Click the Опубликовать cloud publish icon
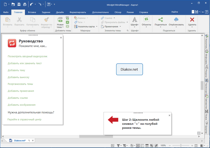The width and height of the screenshot is (210, 148). 176,19
